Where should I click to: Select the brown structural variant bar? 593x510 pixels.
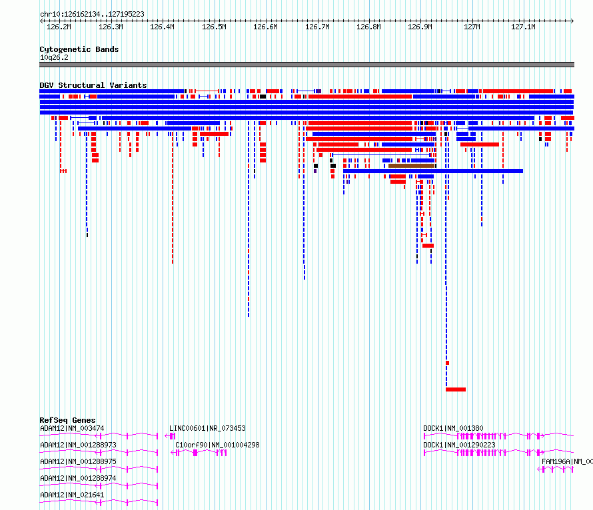(x=412, y=166)
